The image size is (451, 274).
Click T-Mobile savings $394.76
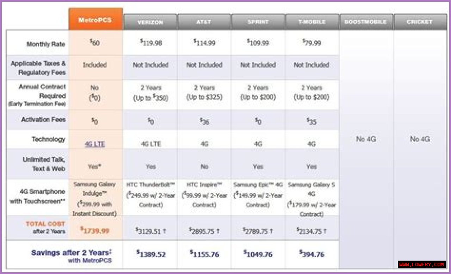pos(311,254)
